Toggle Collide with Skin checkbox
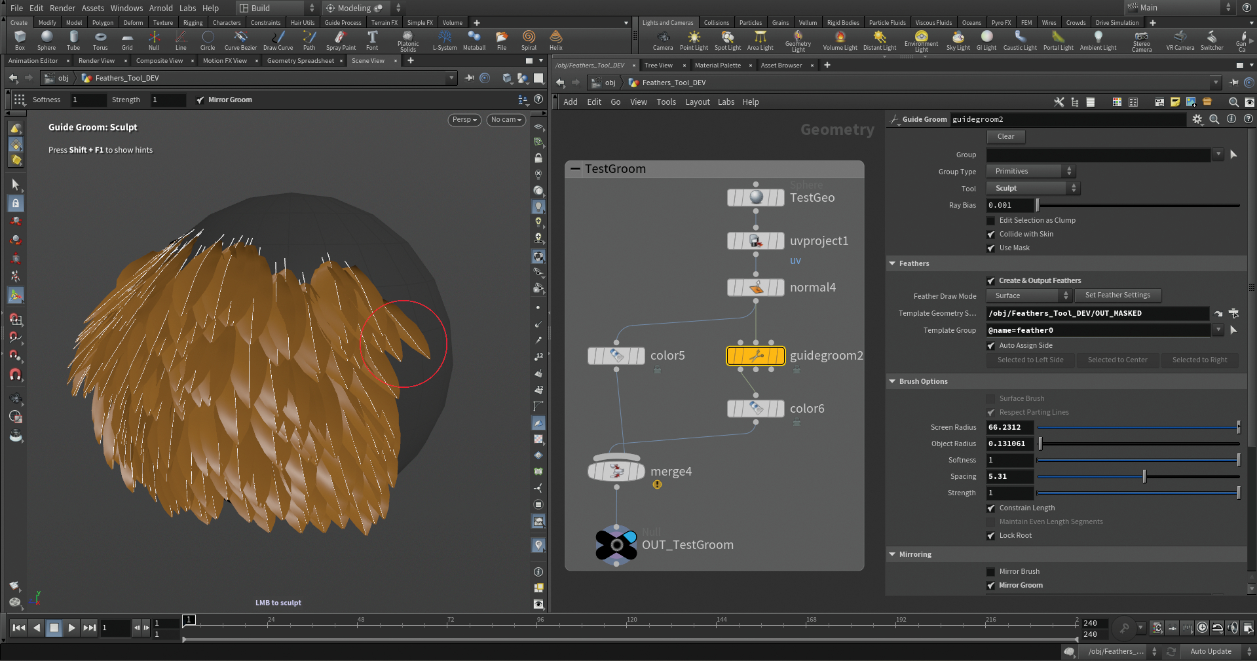The image size is (1257, 661). tap(991, 235)
